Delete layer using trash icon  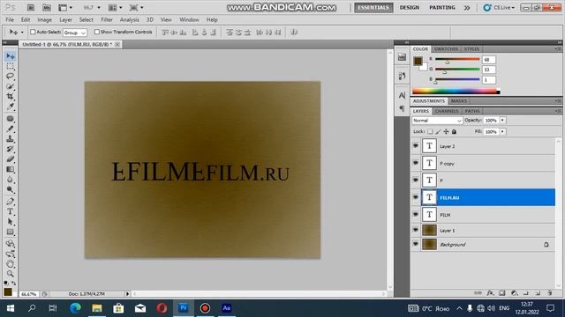click(549, 293)
